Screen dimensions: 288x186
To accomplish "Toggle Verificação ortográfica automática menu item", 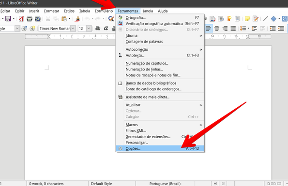I will 160,24.
